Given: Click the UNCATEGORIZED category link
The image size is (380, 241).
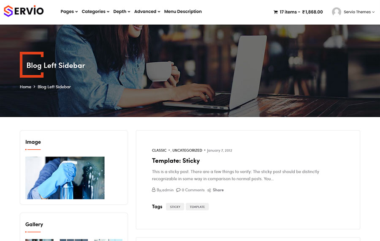Looking at the screenshot, I should 187,151.
